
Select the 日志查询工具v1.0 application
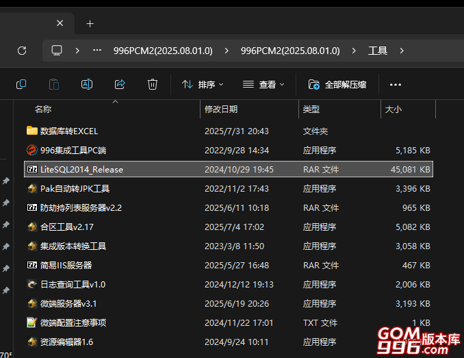pos(73,284)
